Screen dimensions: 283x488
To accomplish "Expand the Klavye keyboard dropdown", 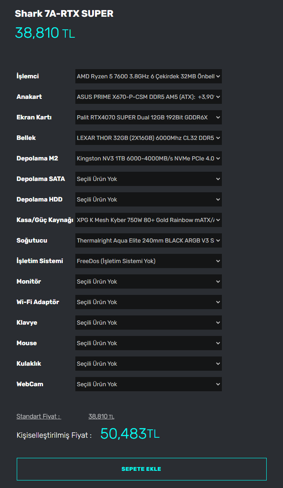I will [148, 323].
